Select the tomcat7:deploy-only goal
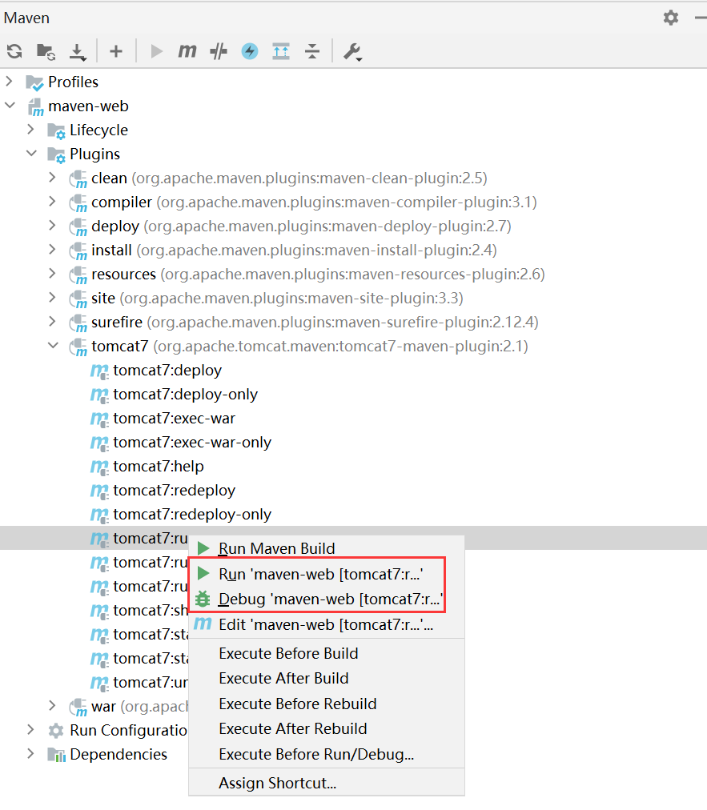The image size is (707, 810). click(x=186, y=394)
